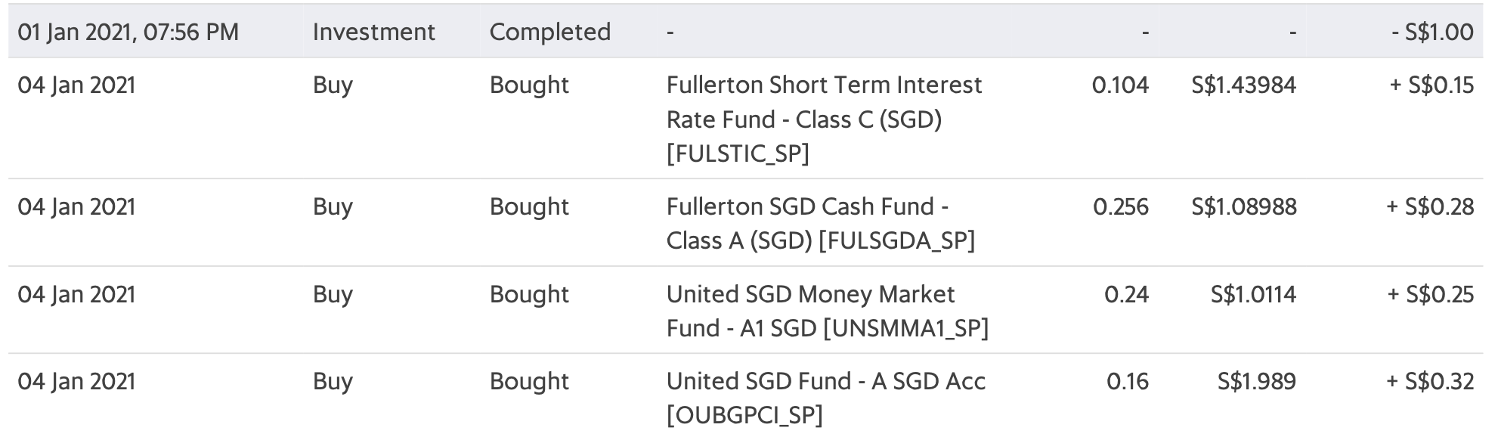
Task: Open the Fullerton SGD Cash Fund Class A entry
Action: point(821,223)
